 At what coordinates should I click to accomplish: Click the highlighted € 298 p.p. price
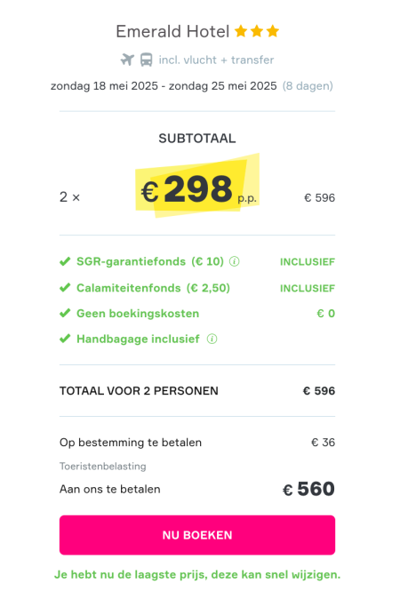197,188
